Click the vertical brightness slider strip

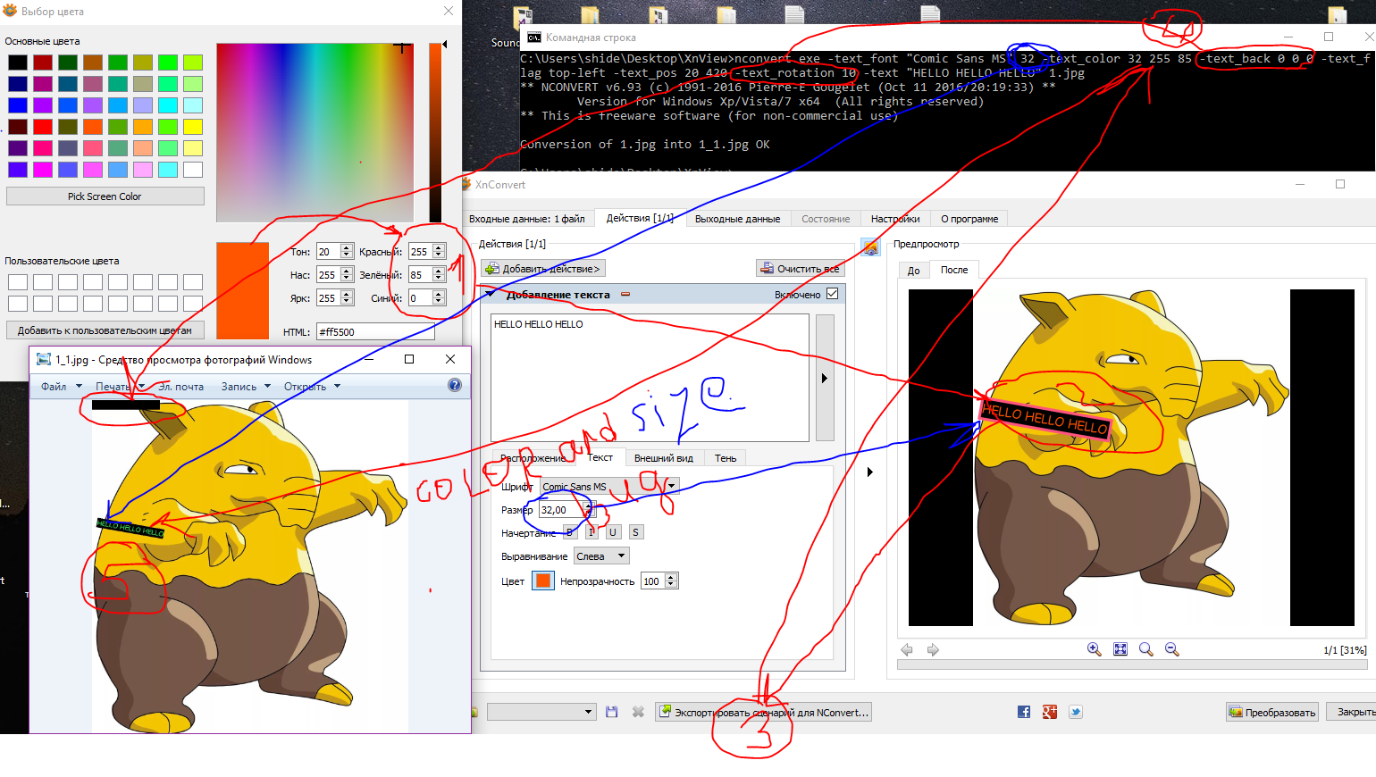point(435,132)
